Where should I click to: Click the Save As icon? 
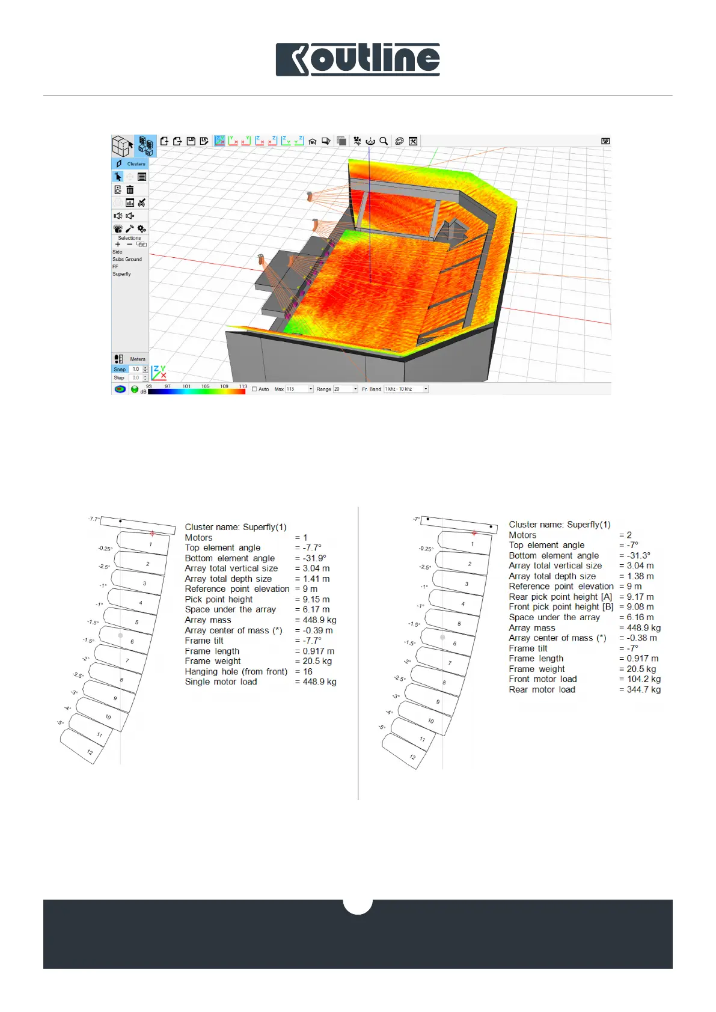coord(204,141)
